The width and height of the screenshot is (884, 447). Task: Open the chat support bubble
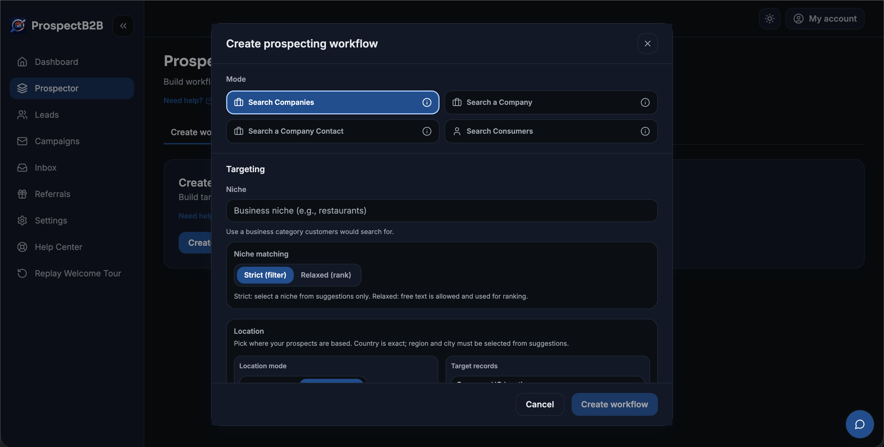(x=859, y=424)
